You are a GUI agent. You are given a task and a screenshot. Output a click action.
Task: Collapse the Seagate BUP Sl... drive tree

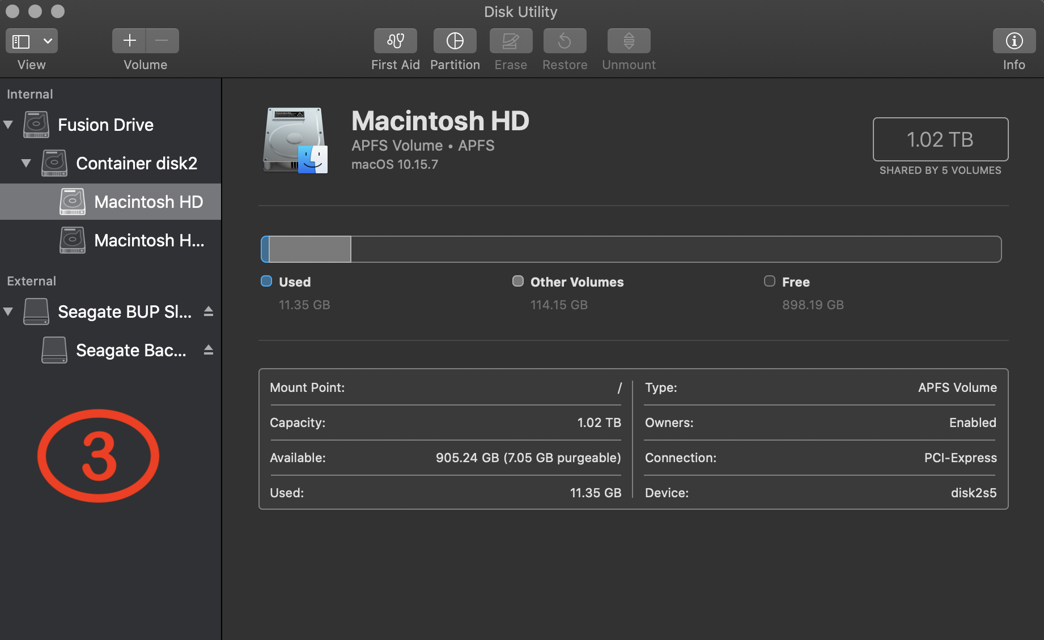point(9,312)
